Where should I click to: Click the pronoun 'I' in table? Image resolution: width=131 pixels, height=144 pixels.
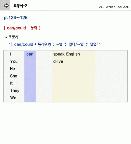click(11, 54)
